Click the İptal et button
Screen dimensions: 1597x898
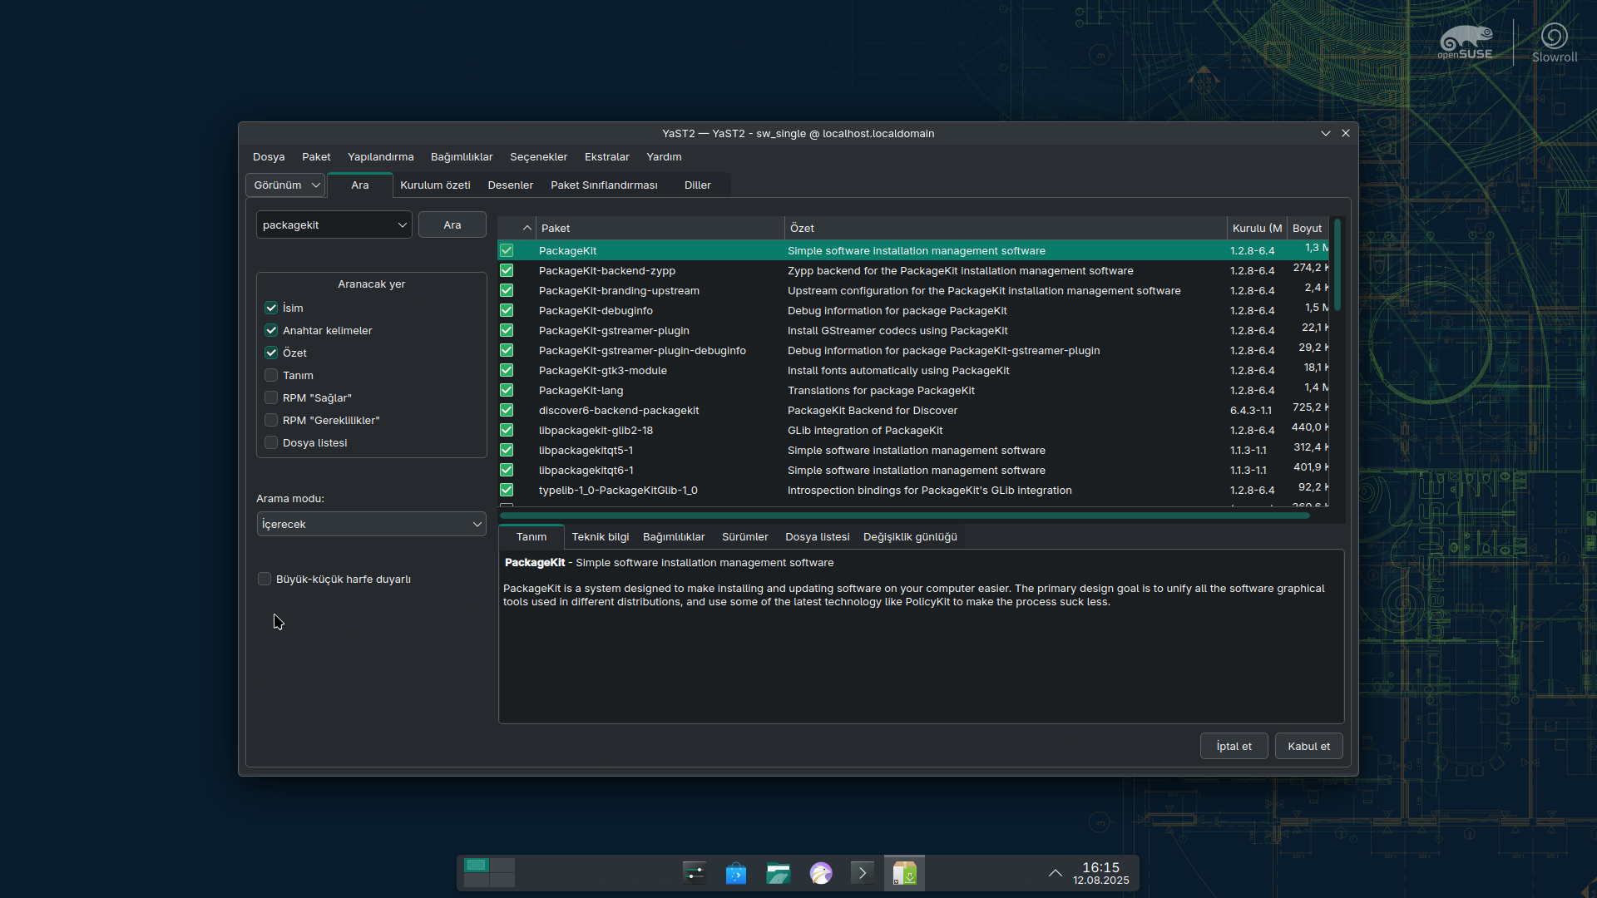point(1234,746)
